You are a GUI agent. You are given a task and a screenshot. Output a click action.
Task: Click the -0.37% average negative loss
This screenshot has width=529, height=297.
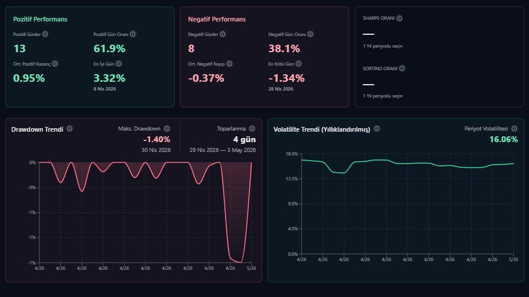pos(206,78)
